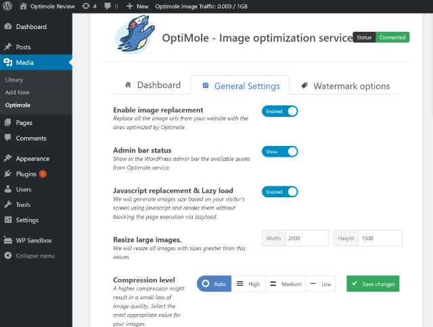Select High compression level
This screenshot has height=327, width=433.
pyautogui.click(x=248, y=284)
